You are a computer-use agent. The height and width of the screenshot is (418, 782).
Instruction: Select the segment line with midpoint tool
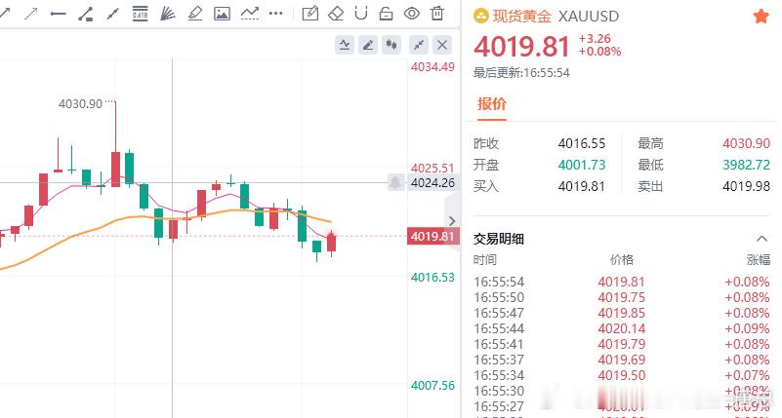pyautogui.click(x=112, y=14)
